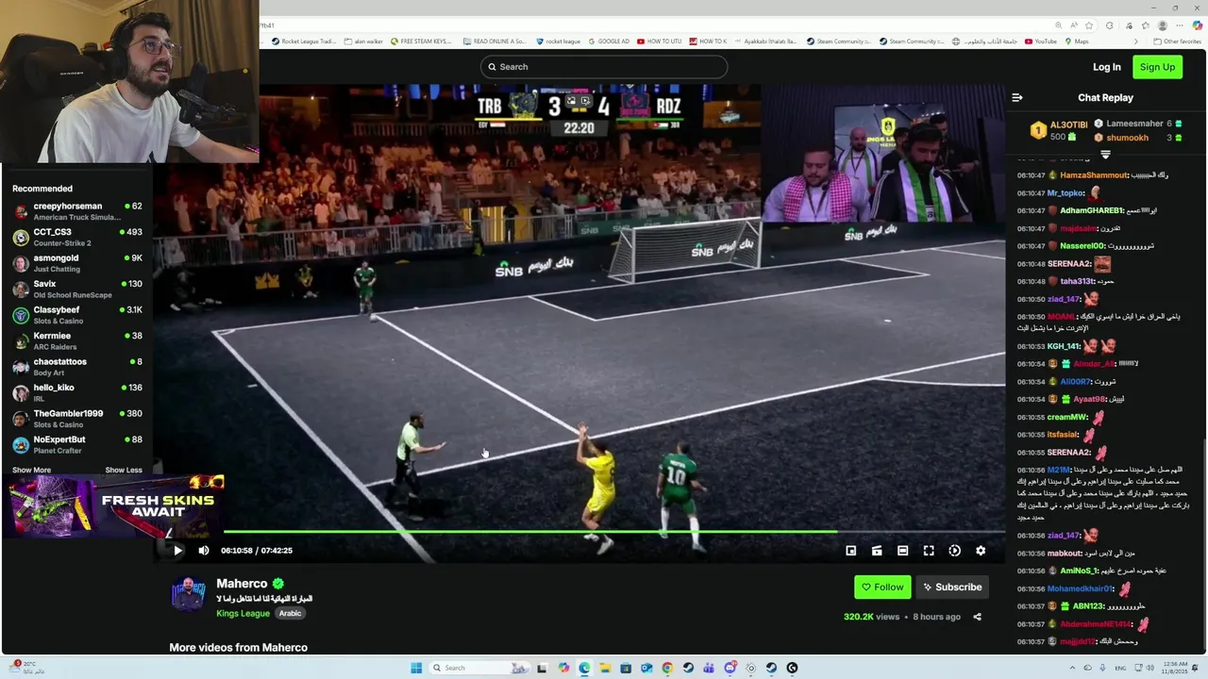Image resolution: width=1208 pixels, height=679 pixels.
Task: Open playback speed icon
Action: 954,551
